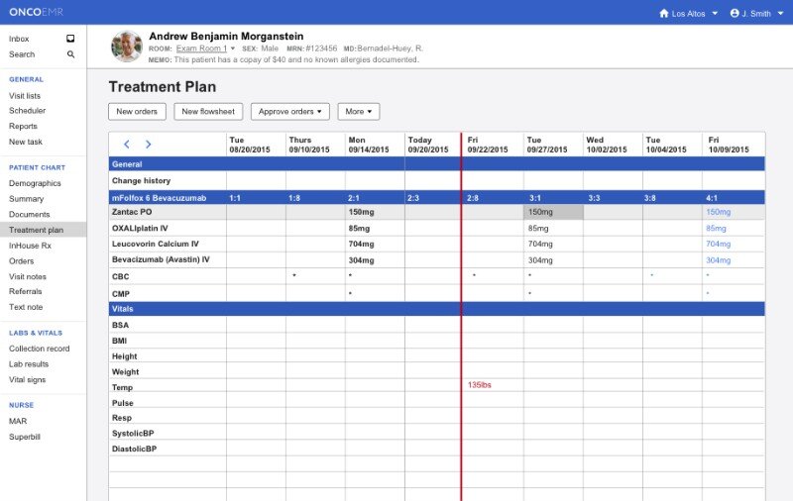Image resolution: width=793 pixels, height=501 pixels.
Task: Click the New orders button
Action: [137, 112]
